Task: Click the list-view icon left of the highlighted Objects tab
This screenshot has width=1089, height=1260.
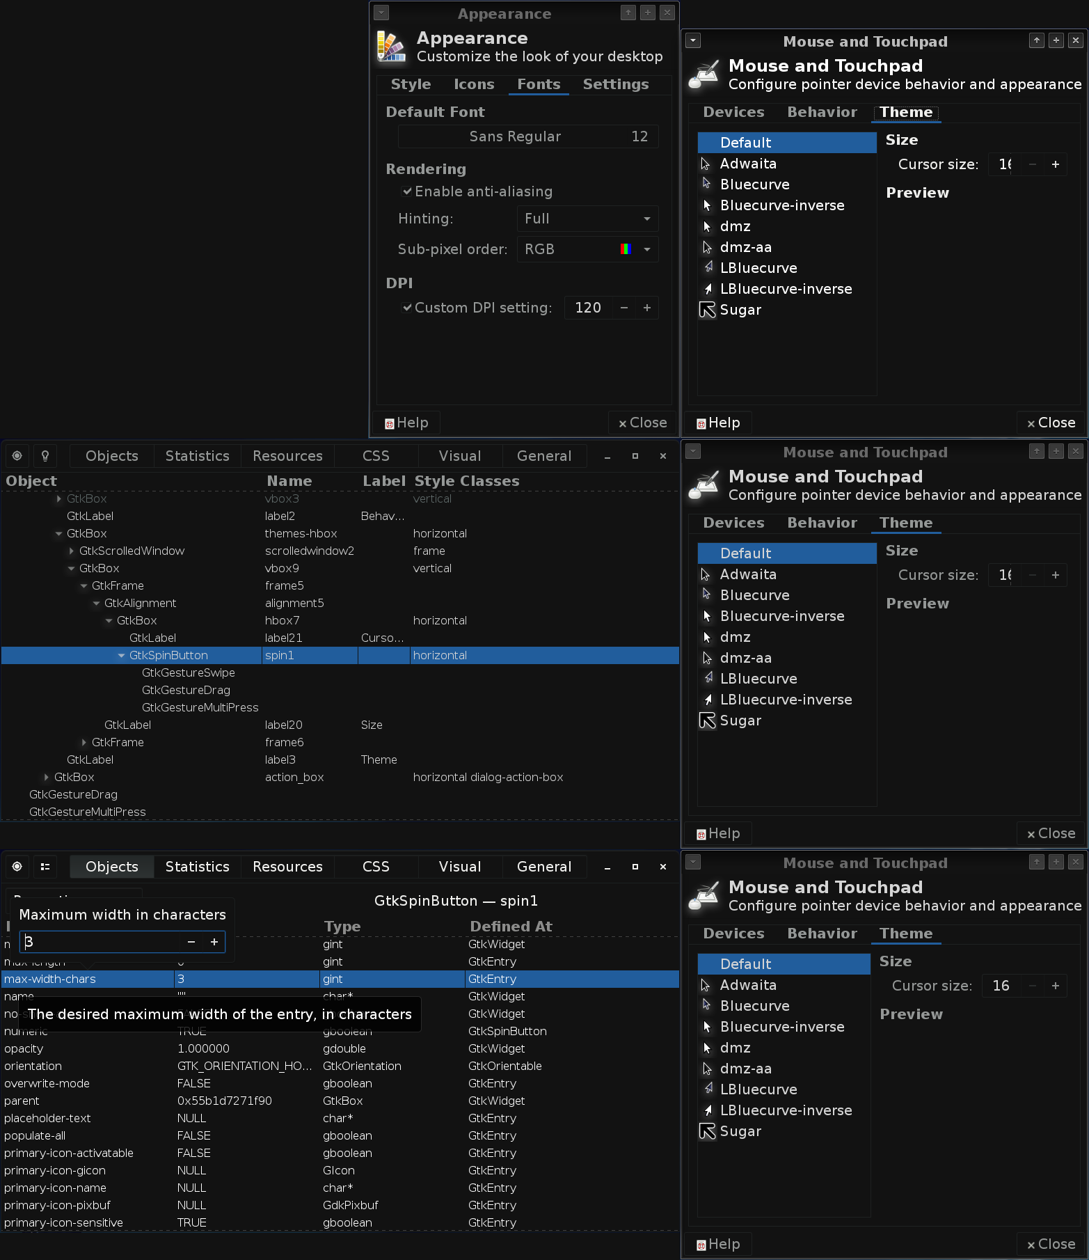Action: (45, 867)
